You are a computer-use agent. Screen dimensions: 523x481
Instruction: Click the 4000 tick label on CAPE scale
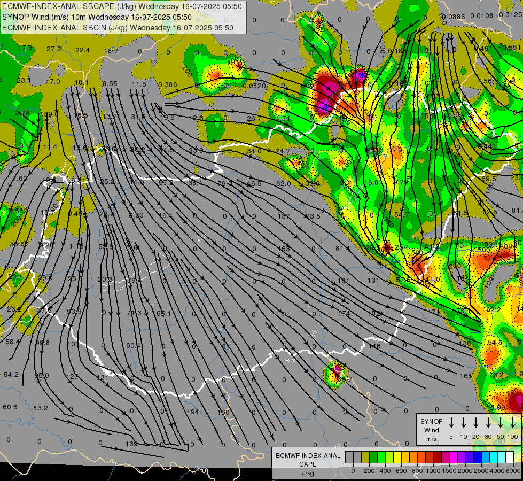pyautogui.click(x=497, y=471)
